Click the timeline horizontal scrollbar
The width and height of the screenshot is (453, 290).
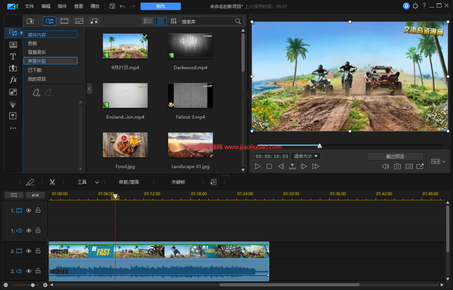click(289, 285)
